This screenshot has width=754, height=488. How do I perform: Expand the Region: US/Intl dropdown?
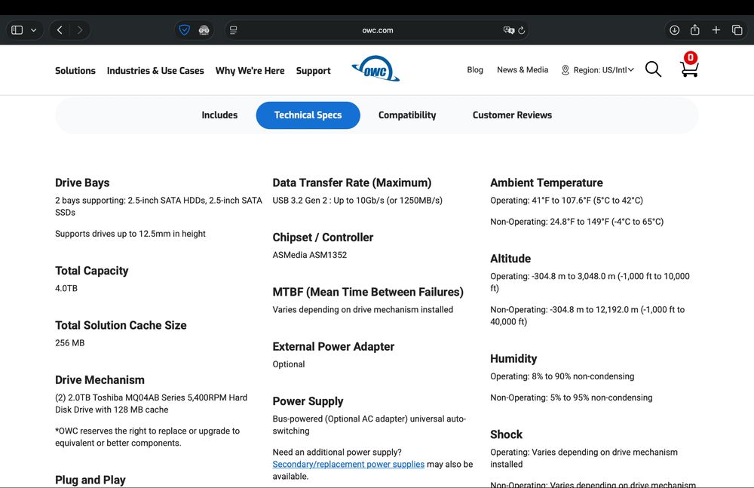(x=603, y=70)
